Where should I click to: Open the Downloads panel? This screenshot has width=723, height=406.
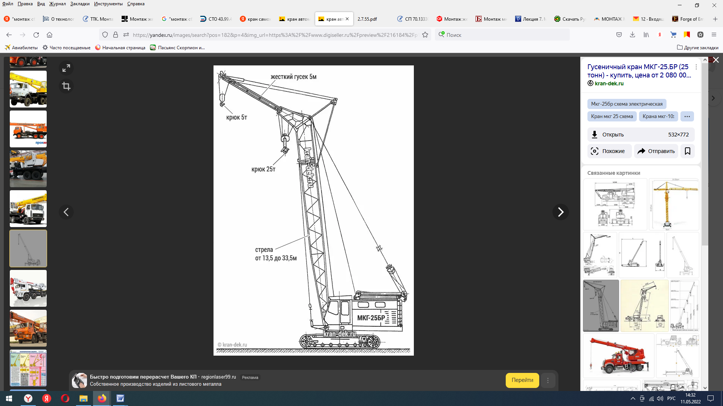point(633,35)
